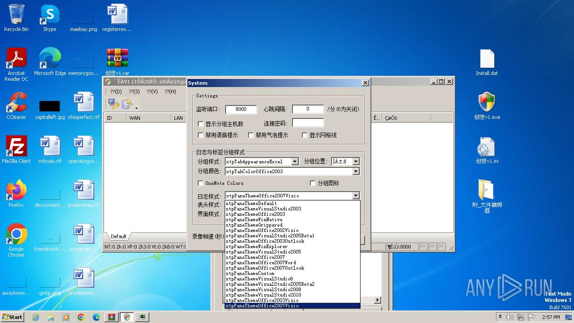This screenshot has width=574, height=323.
Task: Choose xtpPaneThemeGrippered from the list
Action: click(x=292, y=225)
